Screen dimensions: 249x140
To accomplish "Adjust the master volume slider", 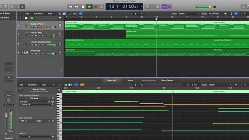I will pyautogui.click(x=206, y=7).
